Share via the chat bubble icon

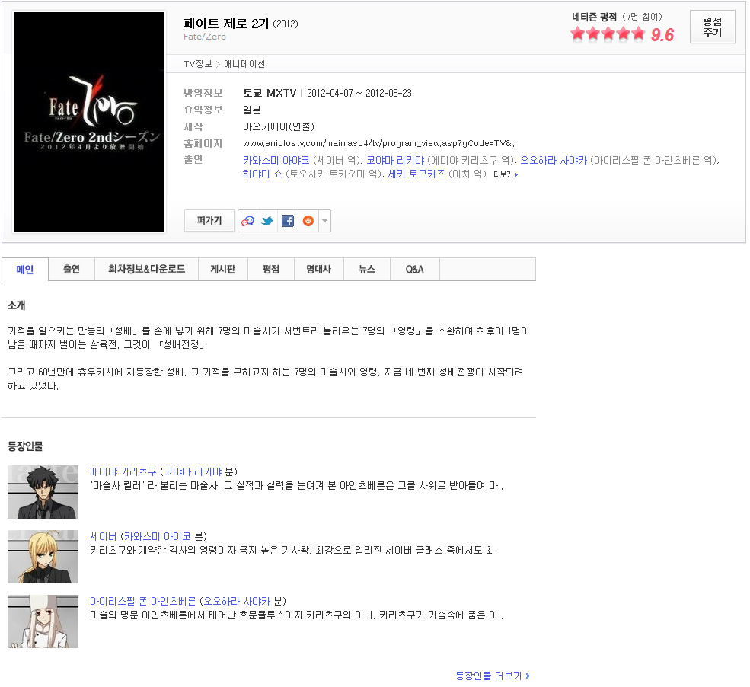[247, 221]
